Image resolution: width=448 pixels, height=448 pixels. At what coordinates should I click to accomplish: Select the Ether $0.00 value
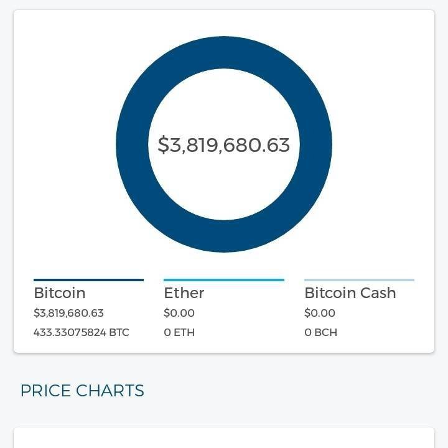pos(179,313)
